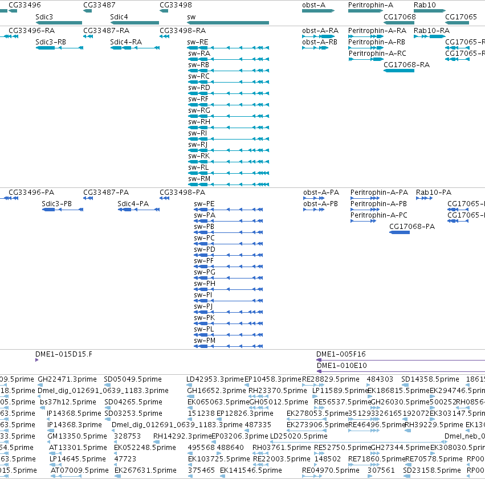Select the Peritrophin-A-RA transcript label
485x479 pixels.
[377, 31]
